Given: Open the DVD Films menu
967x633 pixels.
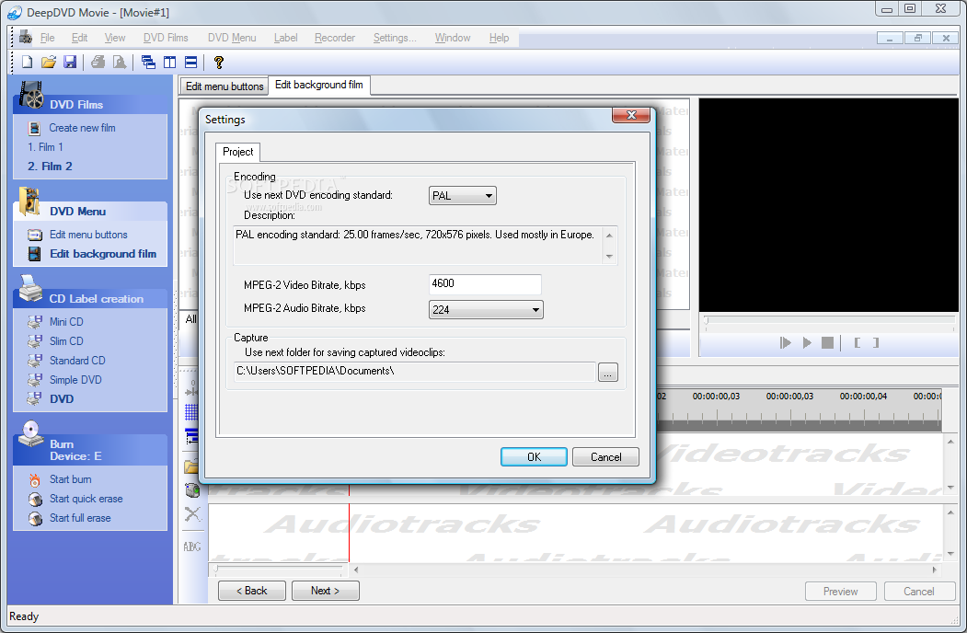Looking at the screenshot, I should pos(166,38).
